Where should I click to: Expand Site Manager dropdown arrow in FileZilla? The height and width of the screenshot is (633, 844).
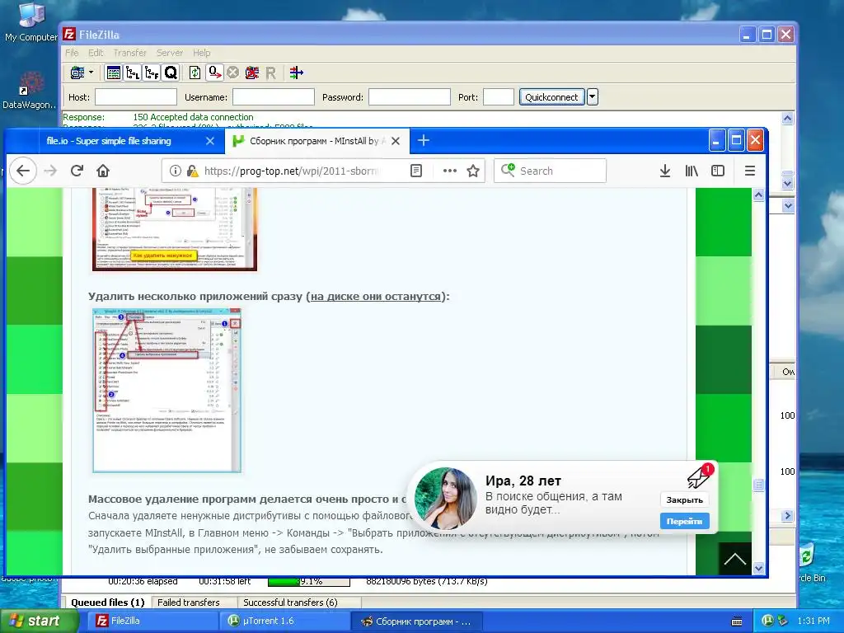(91, 73)
